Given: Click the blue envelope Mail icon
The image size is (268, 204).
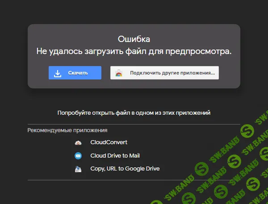Looking at the screenshot, I should [78, 156].
